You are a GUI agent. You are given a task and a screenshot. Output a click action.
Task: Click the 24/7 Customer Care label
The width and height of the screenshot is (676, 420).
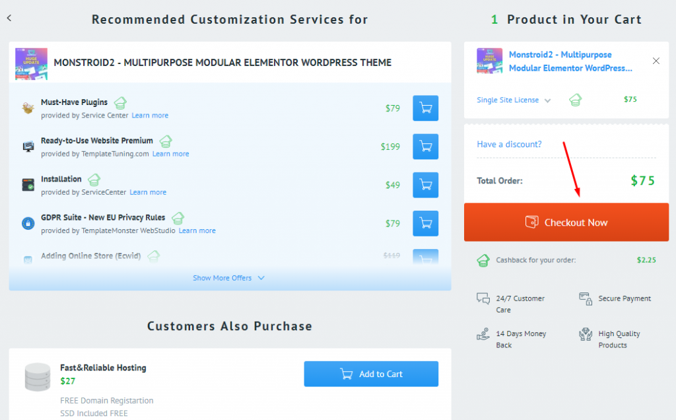click(x=520, y=304)
